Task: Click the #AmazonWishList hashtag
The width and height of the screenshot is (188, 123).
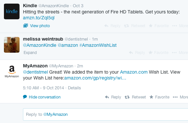Action: [98, 45]
